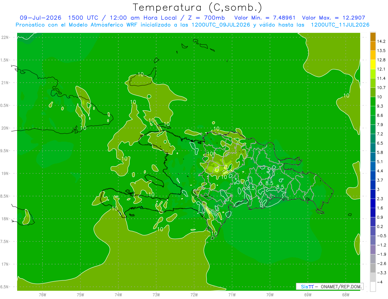Select the yellow swatch between 12.1 and 12.8
This screenshot has width=388, height=299.
pyautogui.click(x=373, y=65)
